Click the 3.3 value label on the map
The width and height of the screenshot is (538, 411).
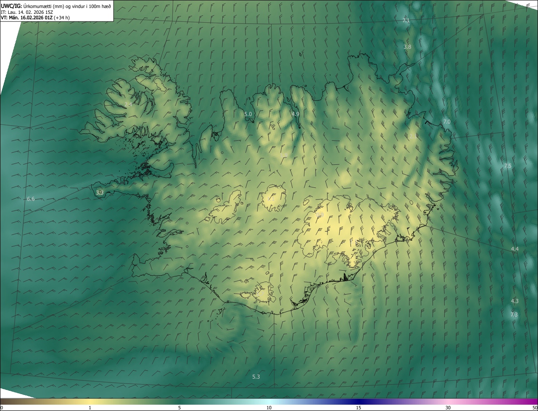[x=100, y=192]
